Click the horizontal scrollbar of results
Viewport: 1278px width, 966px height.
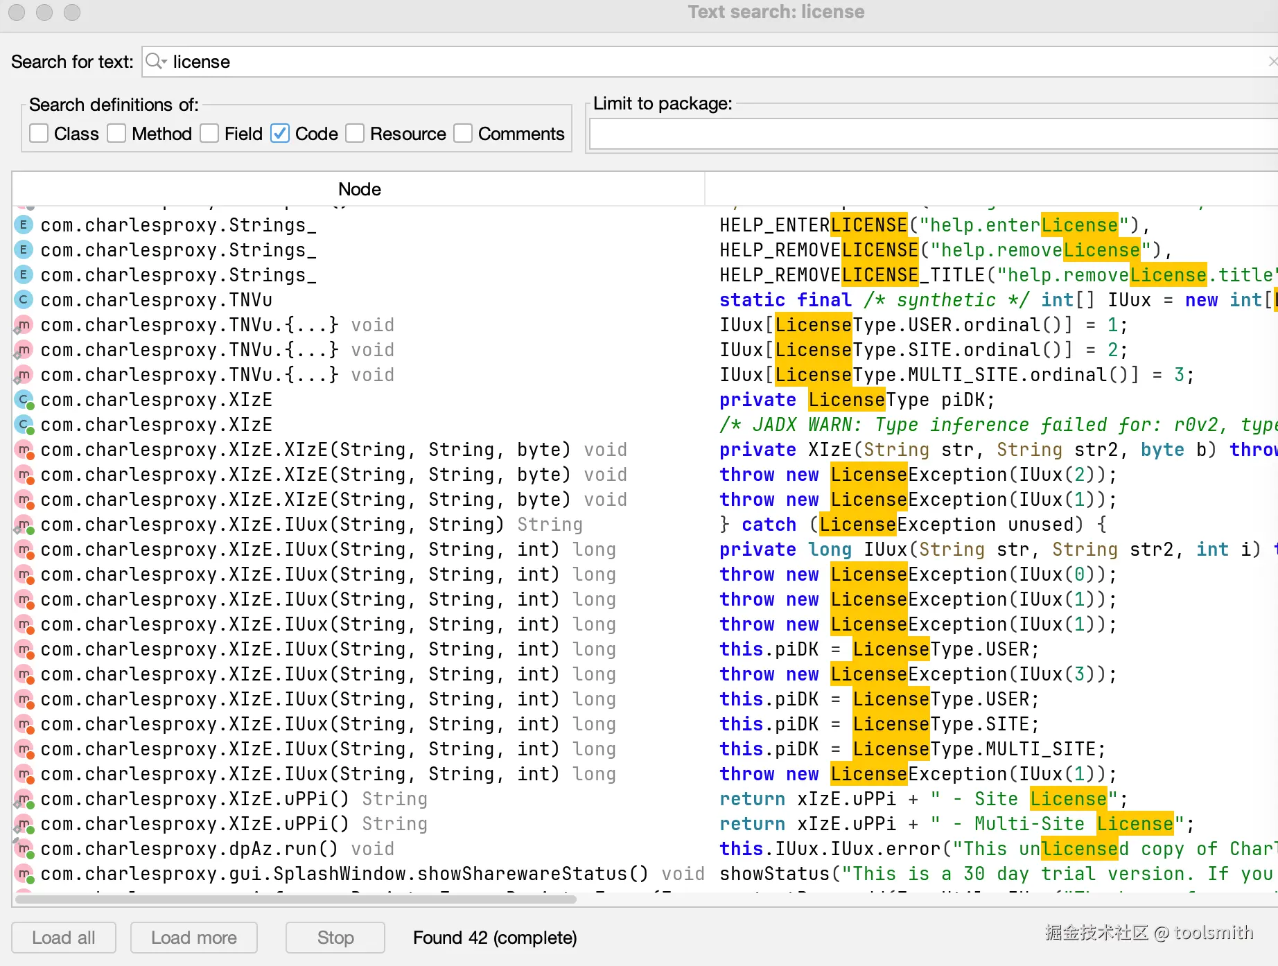point(296,899)
